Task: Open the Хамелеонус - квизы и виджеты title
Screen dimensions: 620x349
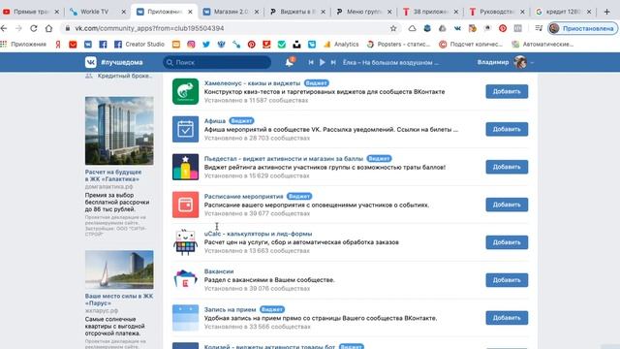Action: [x=252, y=83]
